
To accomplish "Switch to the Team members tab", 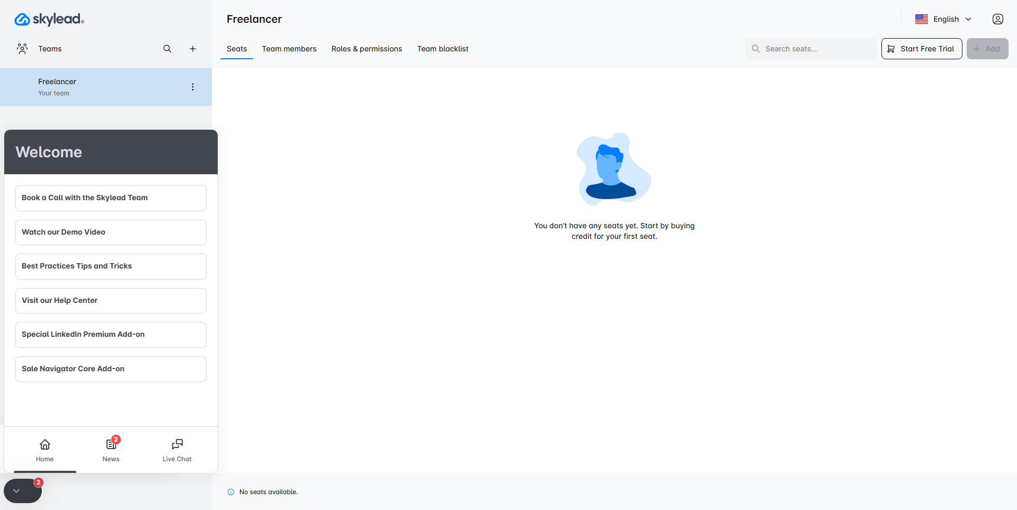I will pos(289,49).
